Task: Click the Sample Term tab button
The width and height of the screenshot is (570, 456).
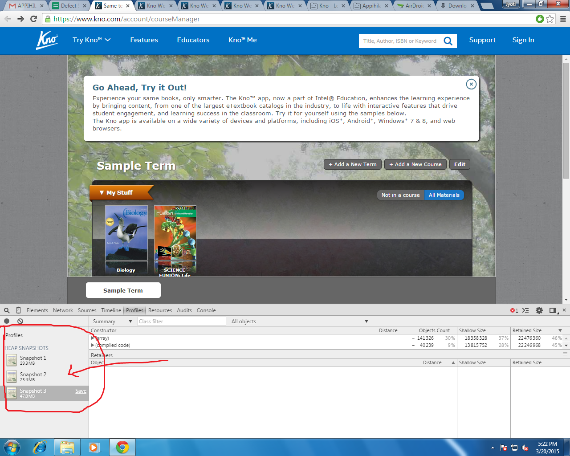Action: pos(123,290)
